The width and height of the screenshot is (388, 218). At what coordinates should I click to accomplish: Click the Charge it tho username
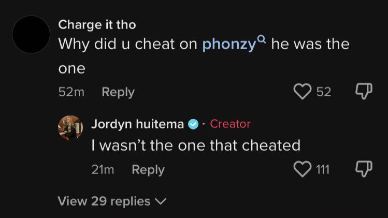(97, 24)
